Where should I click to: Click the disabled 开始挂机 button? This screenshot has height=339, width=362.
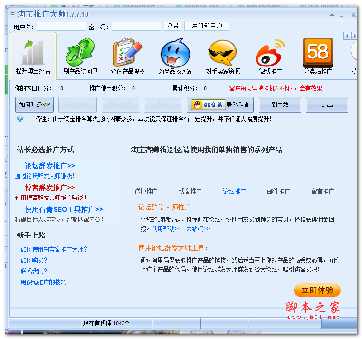tap(121, 105)
